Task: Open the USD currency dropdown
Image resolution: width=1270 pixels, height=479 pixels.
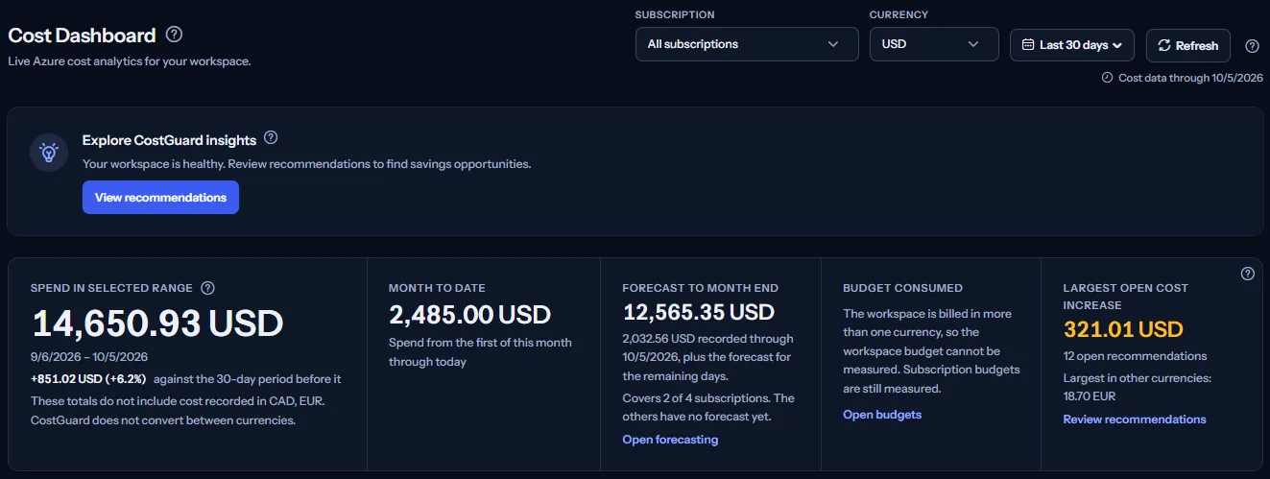Action: point(934,44)
